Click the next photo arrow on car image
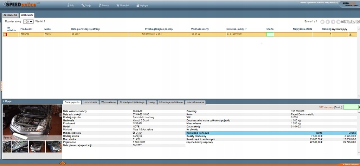The height and width of the screenshot is (166, 360). click(x=60, y=115)
